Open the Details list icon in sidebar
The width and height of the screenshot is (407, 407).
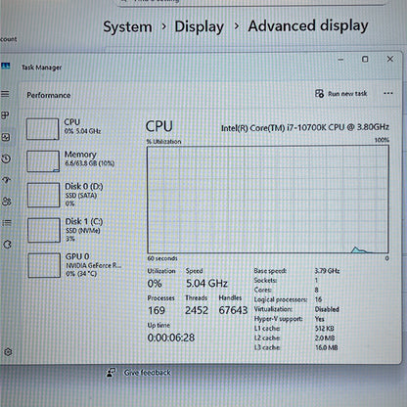point(7,223)
